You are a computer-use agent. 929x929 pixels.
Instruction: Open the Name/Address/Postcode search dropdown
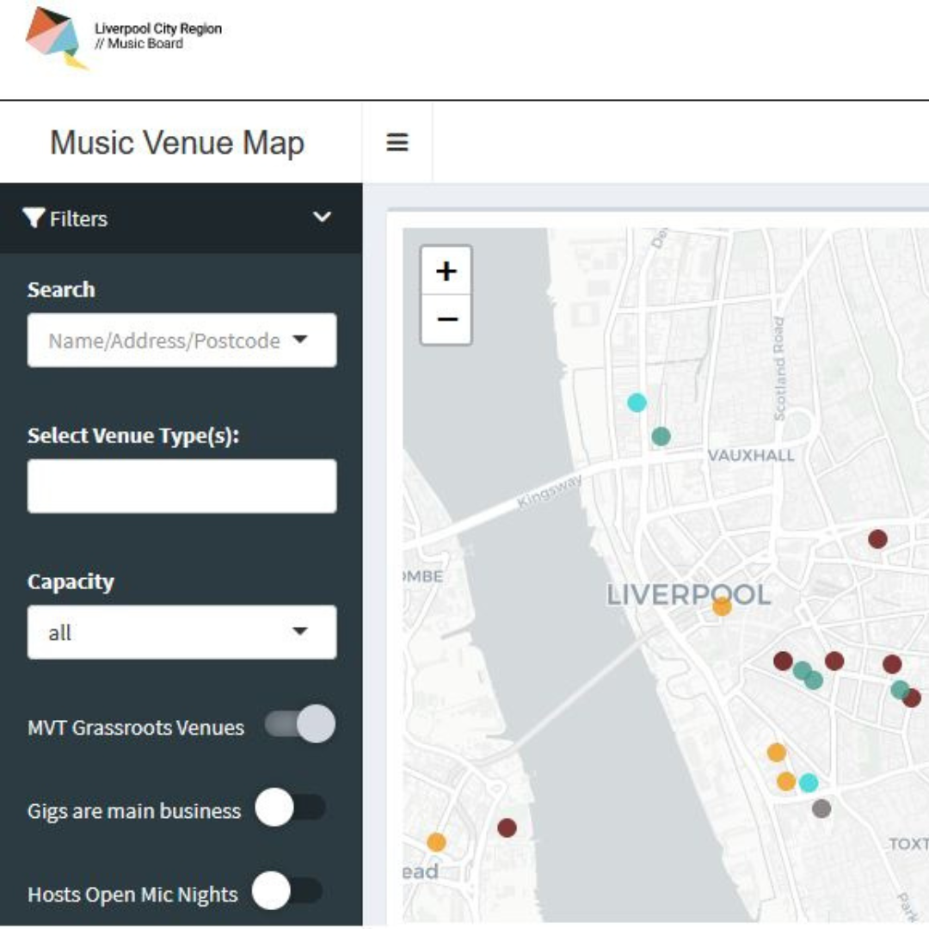pos(181,340)
